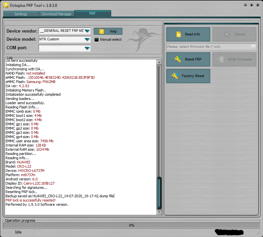Click the Factory Reset button
Viewport: 263px width, 237px height.
[188, 76]
